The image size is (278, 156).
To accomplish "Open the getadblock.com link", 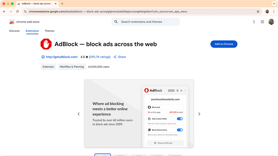I will [62, 57].
